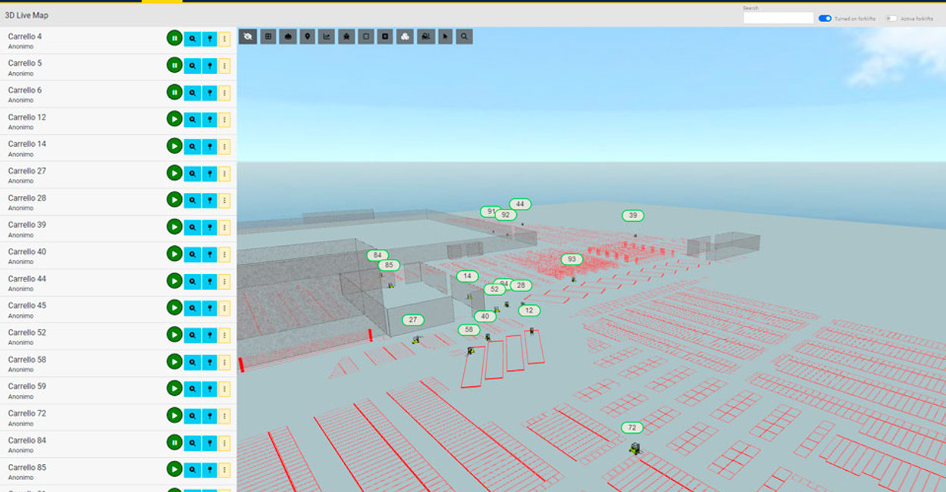Image resolution: width=946 pixels, height=492 pixels.
Task: Click the cloud icon in map toolbar
Action: [405, 36]
